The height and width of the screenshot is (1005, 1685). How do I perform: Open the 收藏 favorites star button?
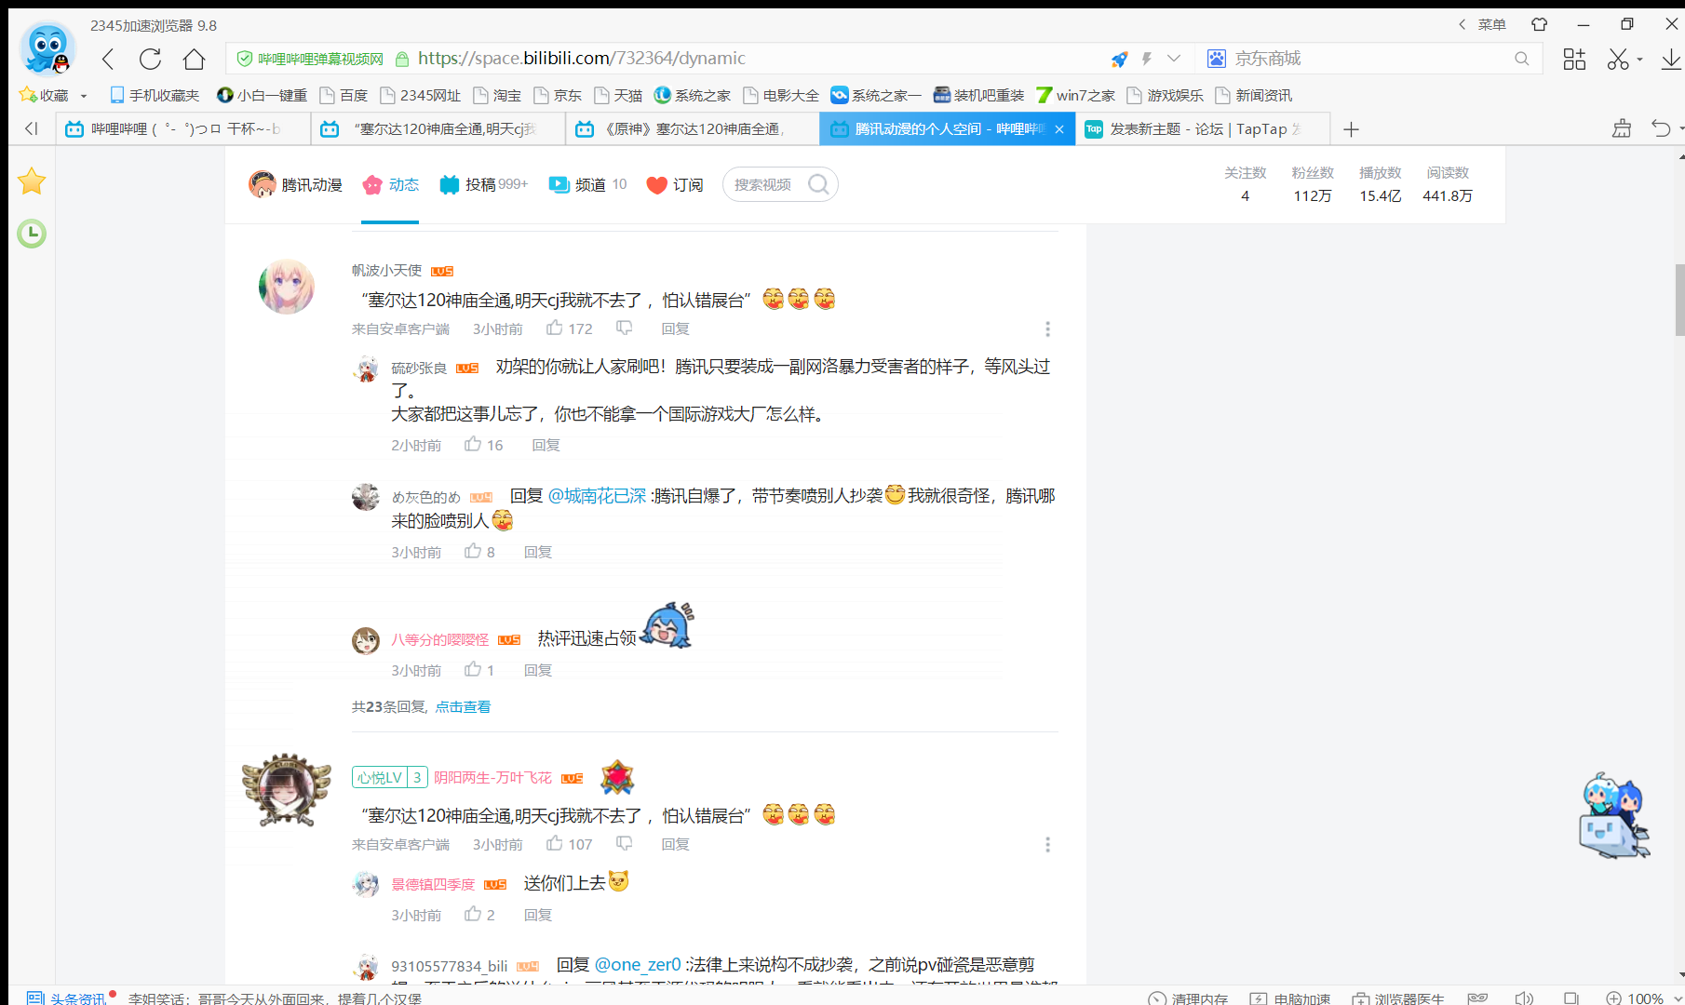[x=44, y=95]
